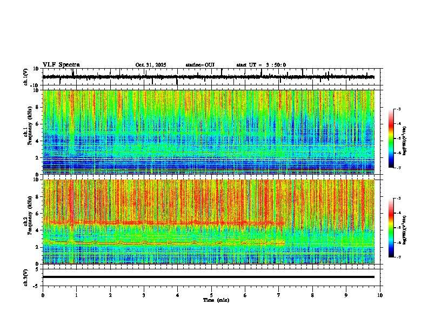
Task: Click the "ch.3(V)" axis label
Action: pos(26,278)
